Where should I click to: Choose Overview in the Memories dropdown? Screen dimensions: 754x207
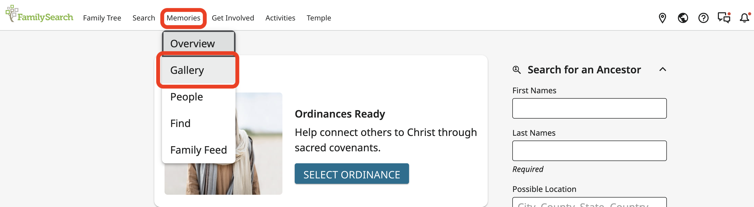point(192,44)
